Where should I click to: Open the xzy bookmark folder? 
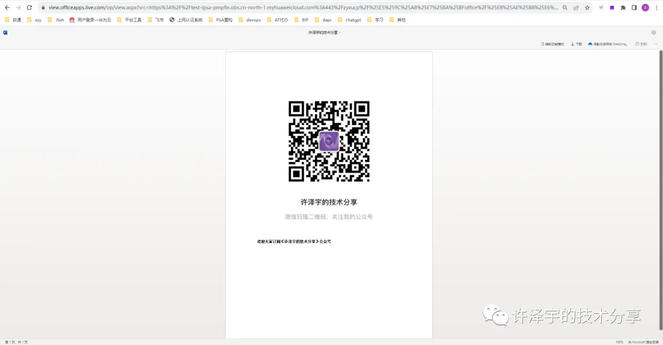click(34, 20)
